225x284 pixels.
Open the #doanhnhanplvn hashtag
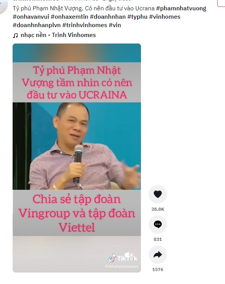pyautogui.click(x=37, y=25)
